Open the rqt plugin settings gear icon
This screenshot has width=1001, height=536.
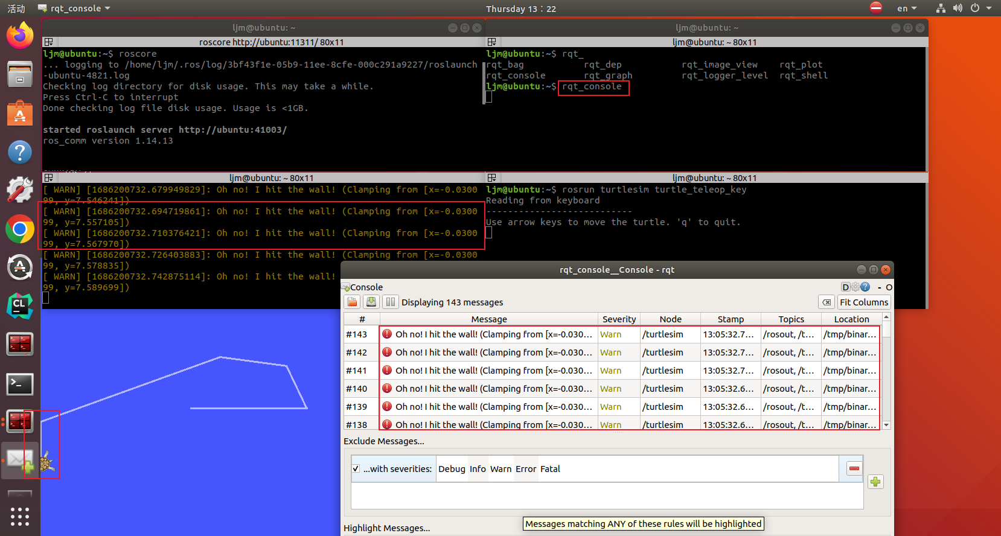point(855,287)
